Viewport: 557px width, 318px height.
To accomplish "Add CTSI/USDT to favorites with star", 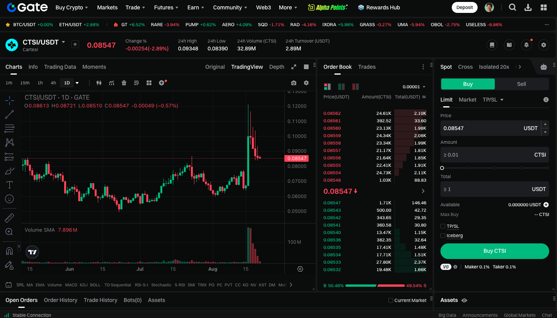I will tap(75, 45).
